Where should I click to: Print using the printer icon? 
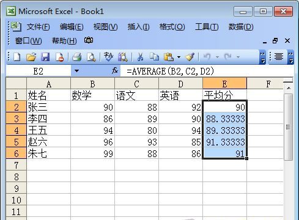click(77, 57)
